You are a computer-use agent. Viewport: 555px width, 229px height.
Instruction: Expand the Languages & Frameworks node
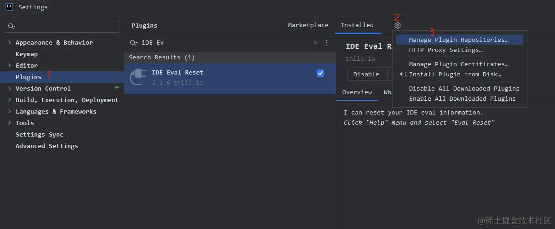point(10,111)
